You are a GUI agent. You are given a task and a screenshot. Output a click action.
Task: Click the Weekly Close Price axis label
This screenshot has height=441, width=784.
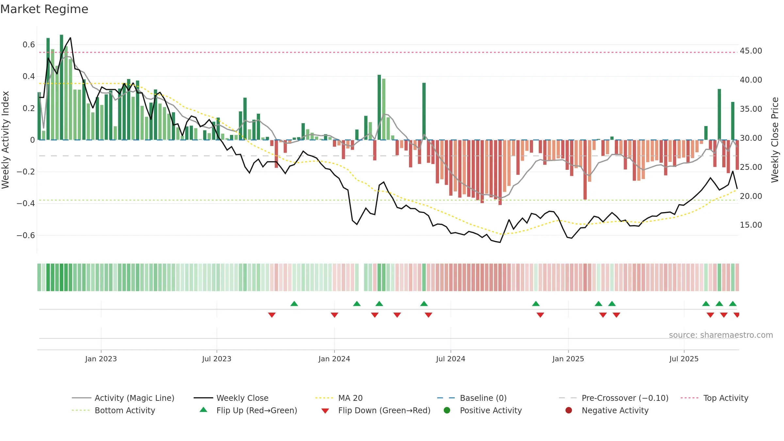pos(775,140)
